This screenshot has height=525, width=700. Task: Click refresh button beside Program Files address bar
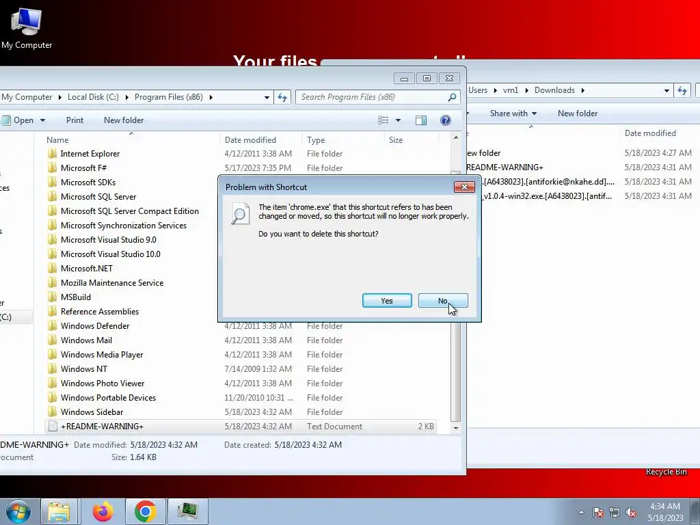click(x=282, y=97)
